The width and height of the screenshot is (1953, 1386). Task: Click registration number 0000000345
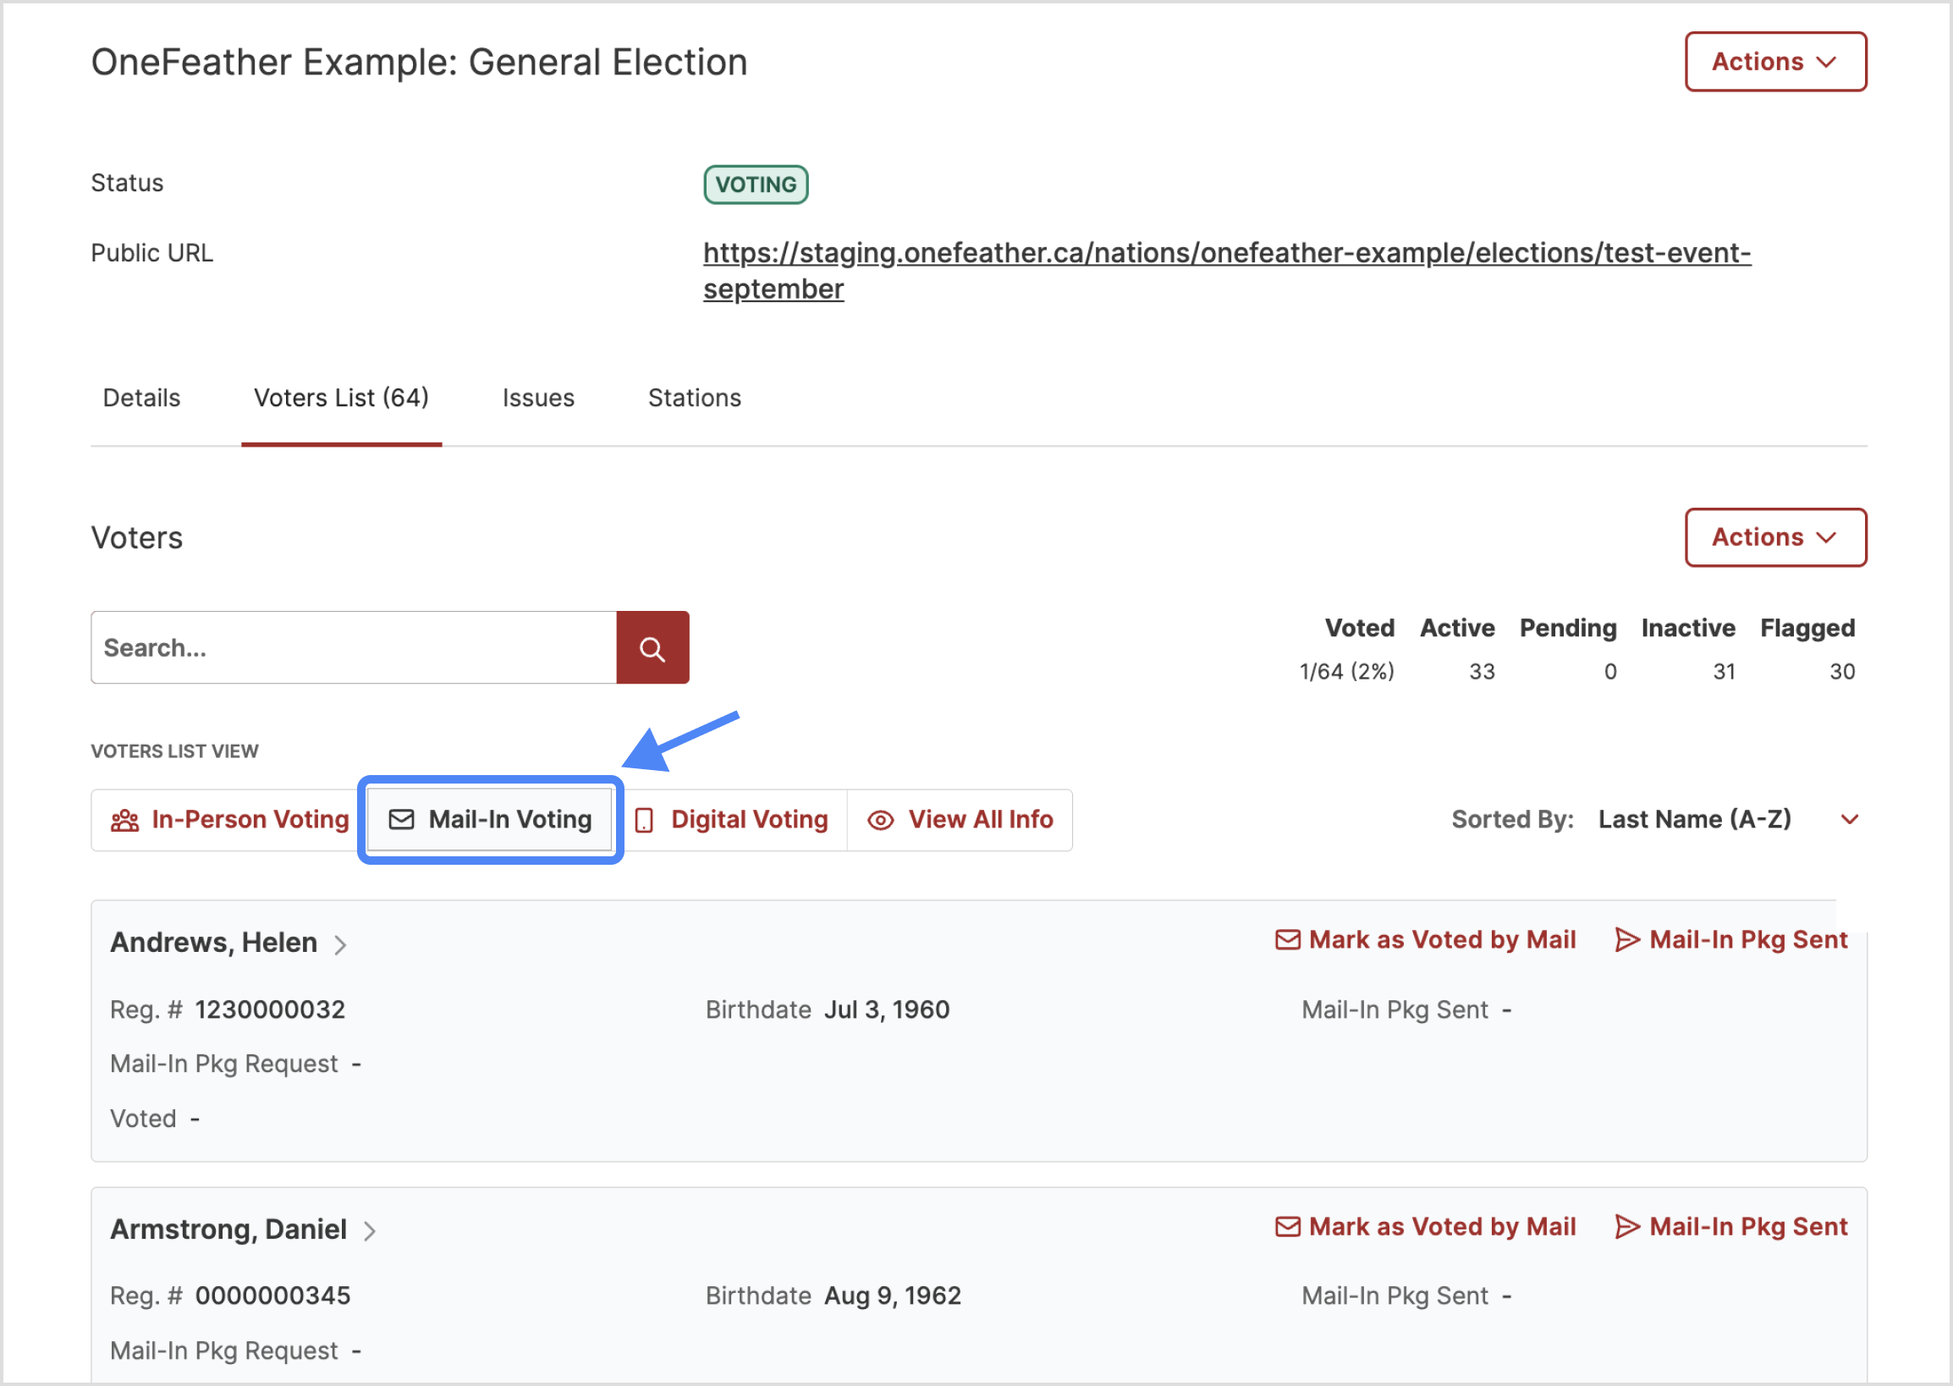click(272, 1295)
